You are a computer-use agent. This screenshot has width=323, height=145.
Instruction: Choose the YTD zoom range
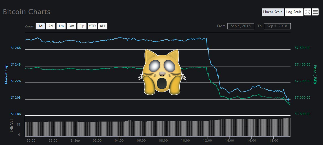pos(92,26)
